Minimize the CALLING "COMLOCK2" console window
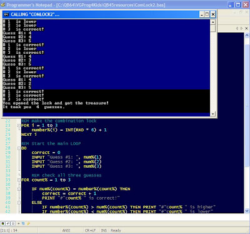 202,14
